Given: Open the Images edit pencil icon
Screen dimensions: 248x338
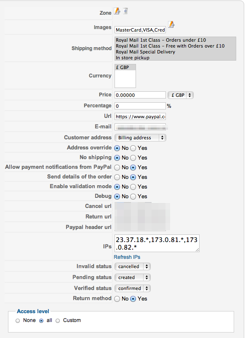Looking at the screenshot, I should (171, 24).
